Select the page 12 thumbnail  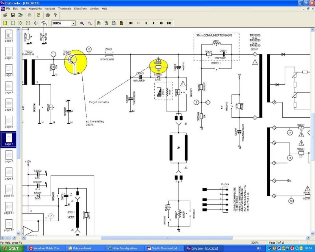point(9,226)
